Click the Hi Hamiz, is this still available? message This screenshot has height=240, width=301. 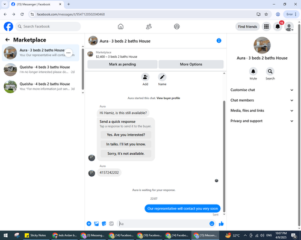123,113
